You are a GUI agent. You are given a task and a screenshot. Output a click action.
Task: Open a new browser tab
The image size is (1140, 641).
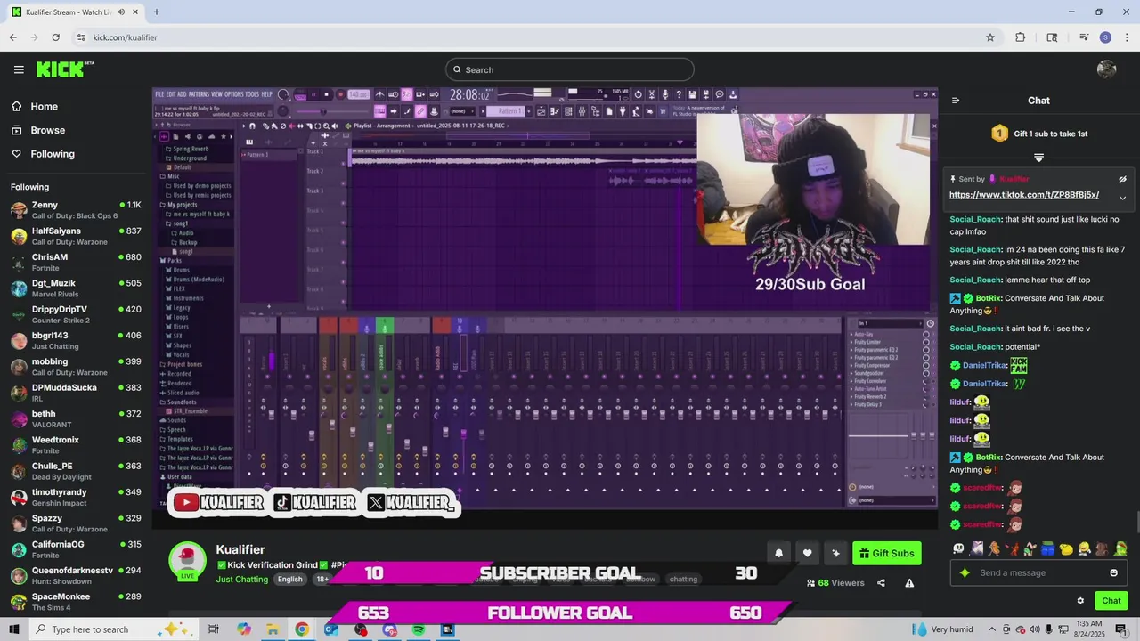156,12
